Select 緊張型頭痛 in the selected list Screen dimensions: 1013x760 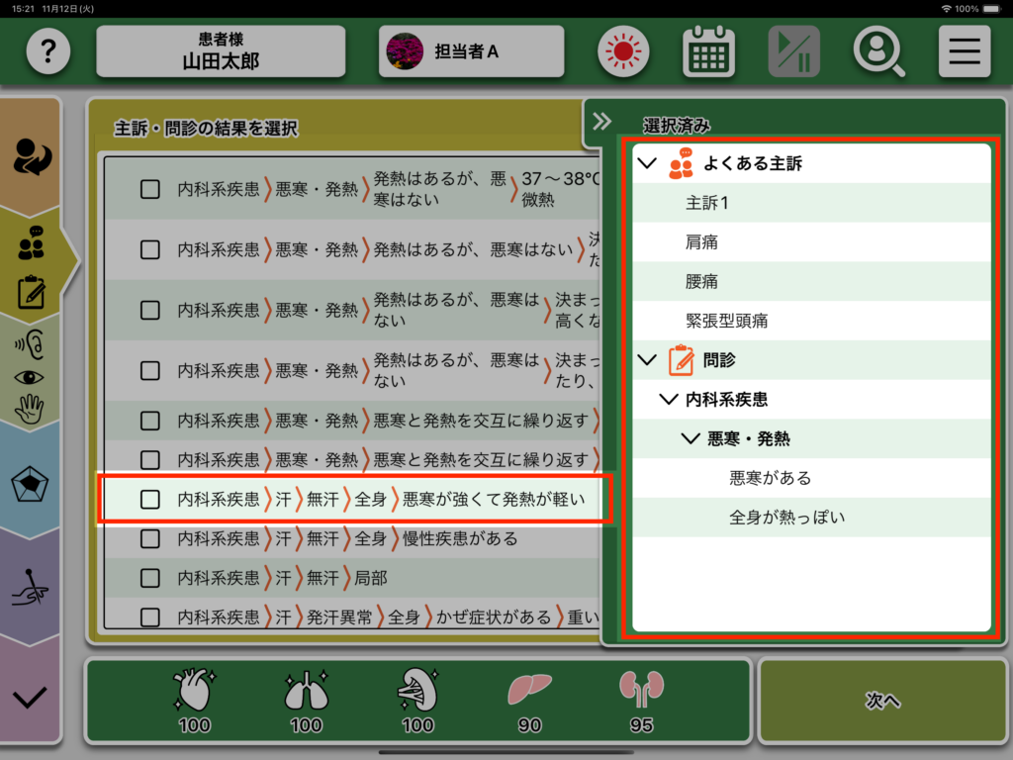pos(727,321)
